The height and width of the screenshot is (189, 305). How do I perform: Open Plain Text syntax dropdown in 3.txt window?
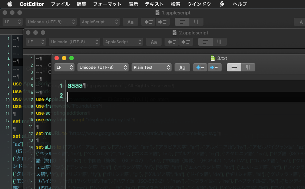(x=151, y=67)
